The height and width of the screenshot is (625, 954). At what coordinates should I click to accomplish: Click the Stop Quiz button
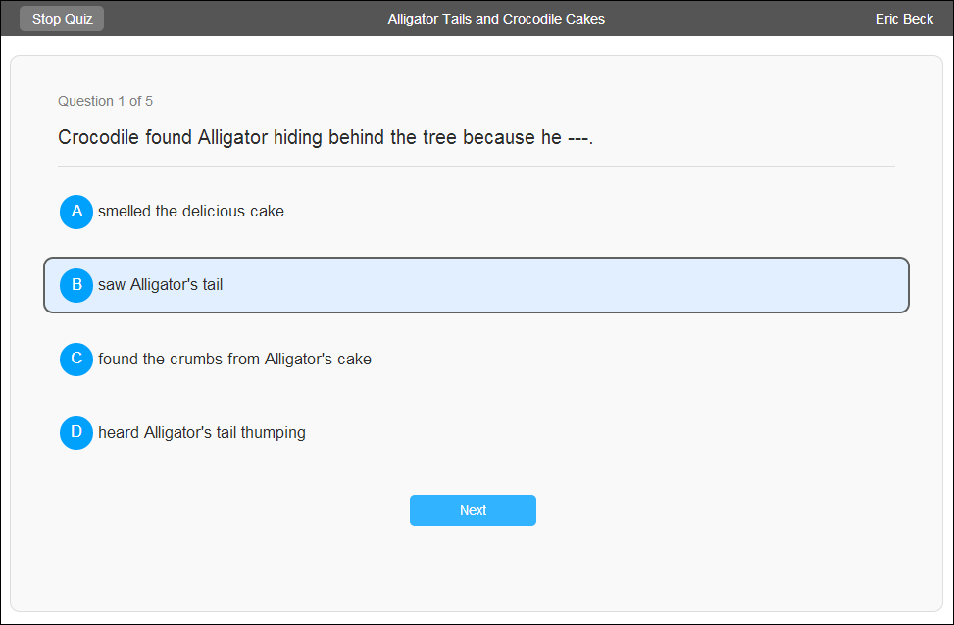click(x=62, y=19)
